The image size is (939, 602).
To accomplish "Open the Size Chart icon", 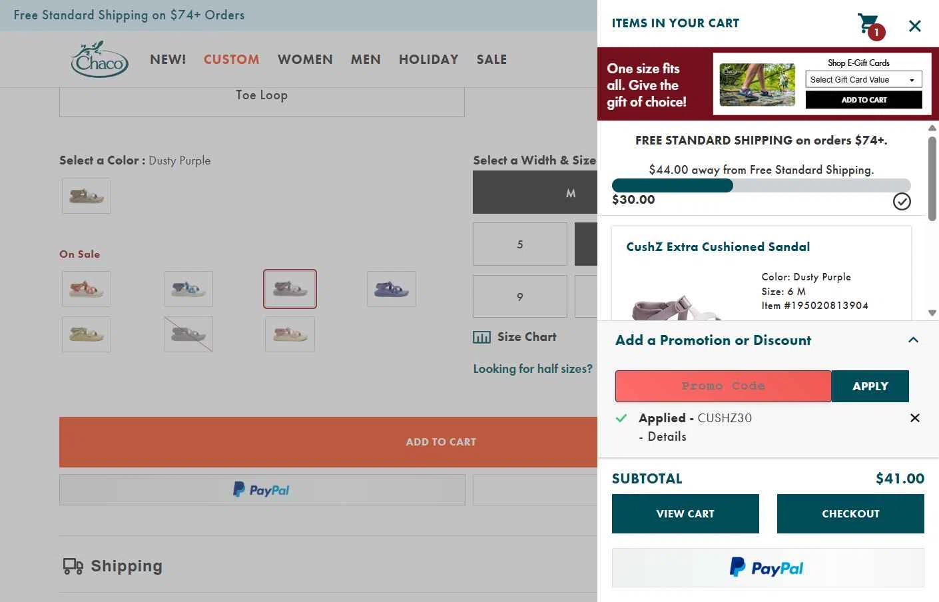I will click(x=481, y=337).
